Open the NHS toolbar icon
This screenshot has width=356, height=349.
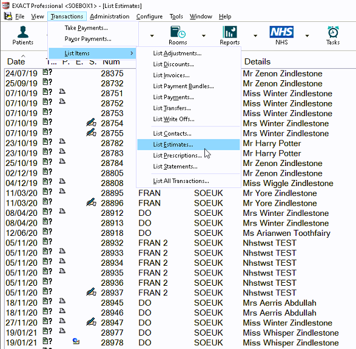click(281, 35)
